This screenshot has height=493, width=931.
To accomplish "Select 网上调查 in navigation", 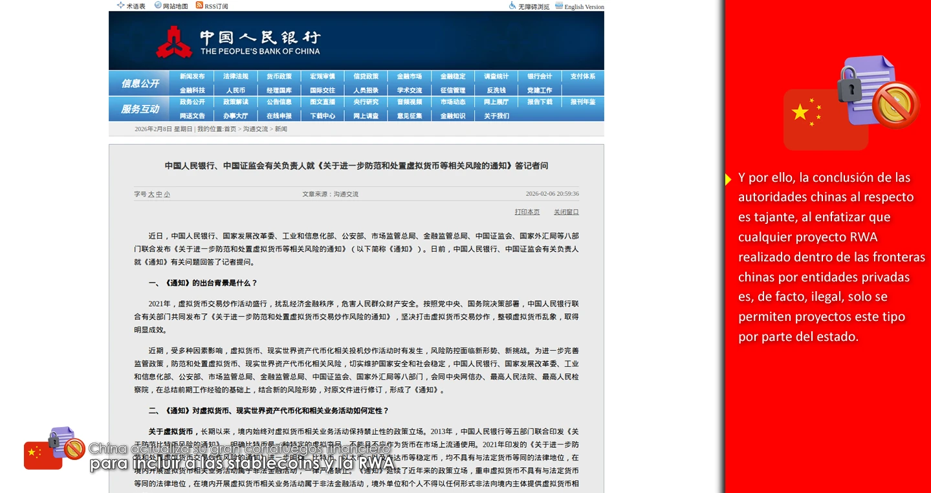I will point(366,116).
